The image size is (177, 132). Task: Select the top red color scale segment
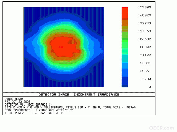125,13
